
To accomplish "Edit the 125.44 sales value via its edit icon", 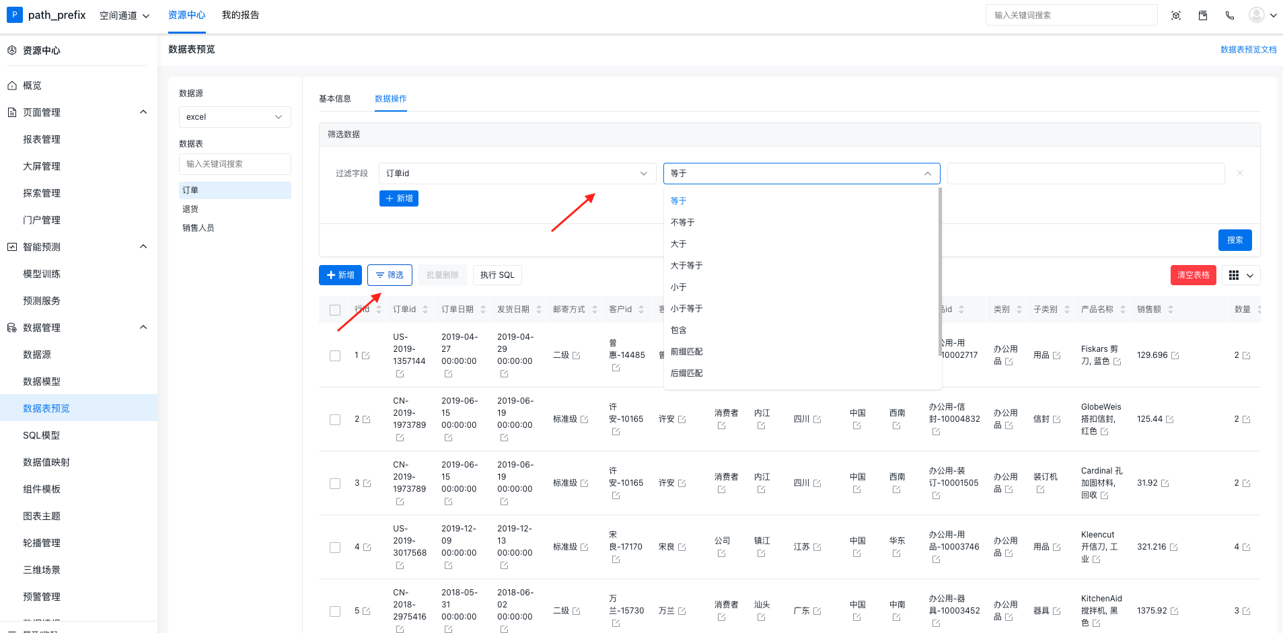I will point(1169,420).
